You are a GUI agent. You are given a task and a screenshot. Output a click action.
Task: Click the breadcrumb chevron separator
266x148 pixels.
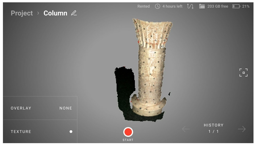(x=38, y=13)
